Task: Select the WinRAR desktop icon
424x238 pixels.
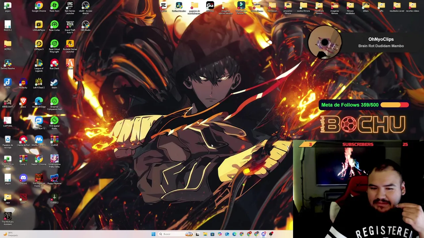Action: click(x=54, y=141)
